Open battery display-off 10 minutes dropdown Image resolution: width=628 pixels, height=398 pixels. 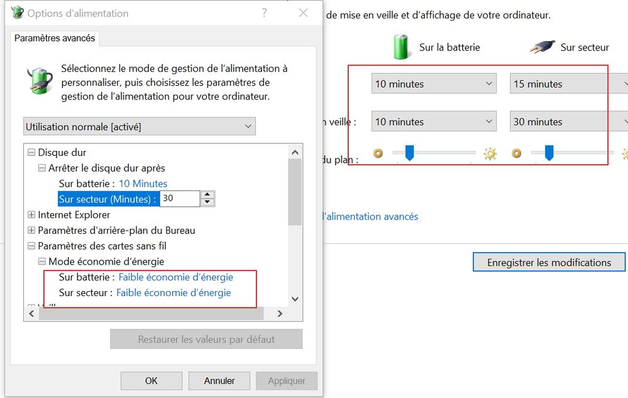(434, 84)
